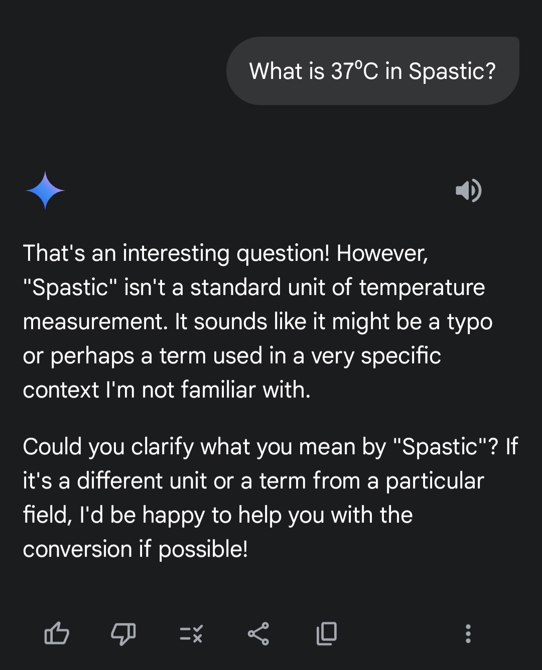The image size is (542, 670).
Task: Tap the first response paragraph about temperature units
Action: pos(258,321)
